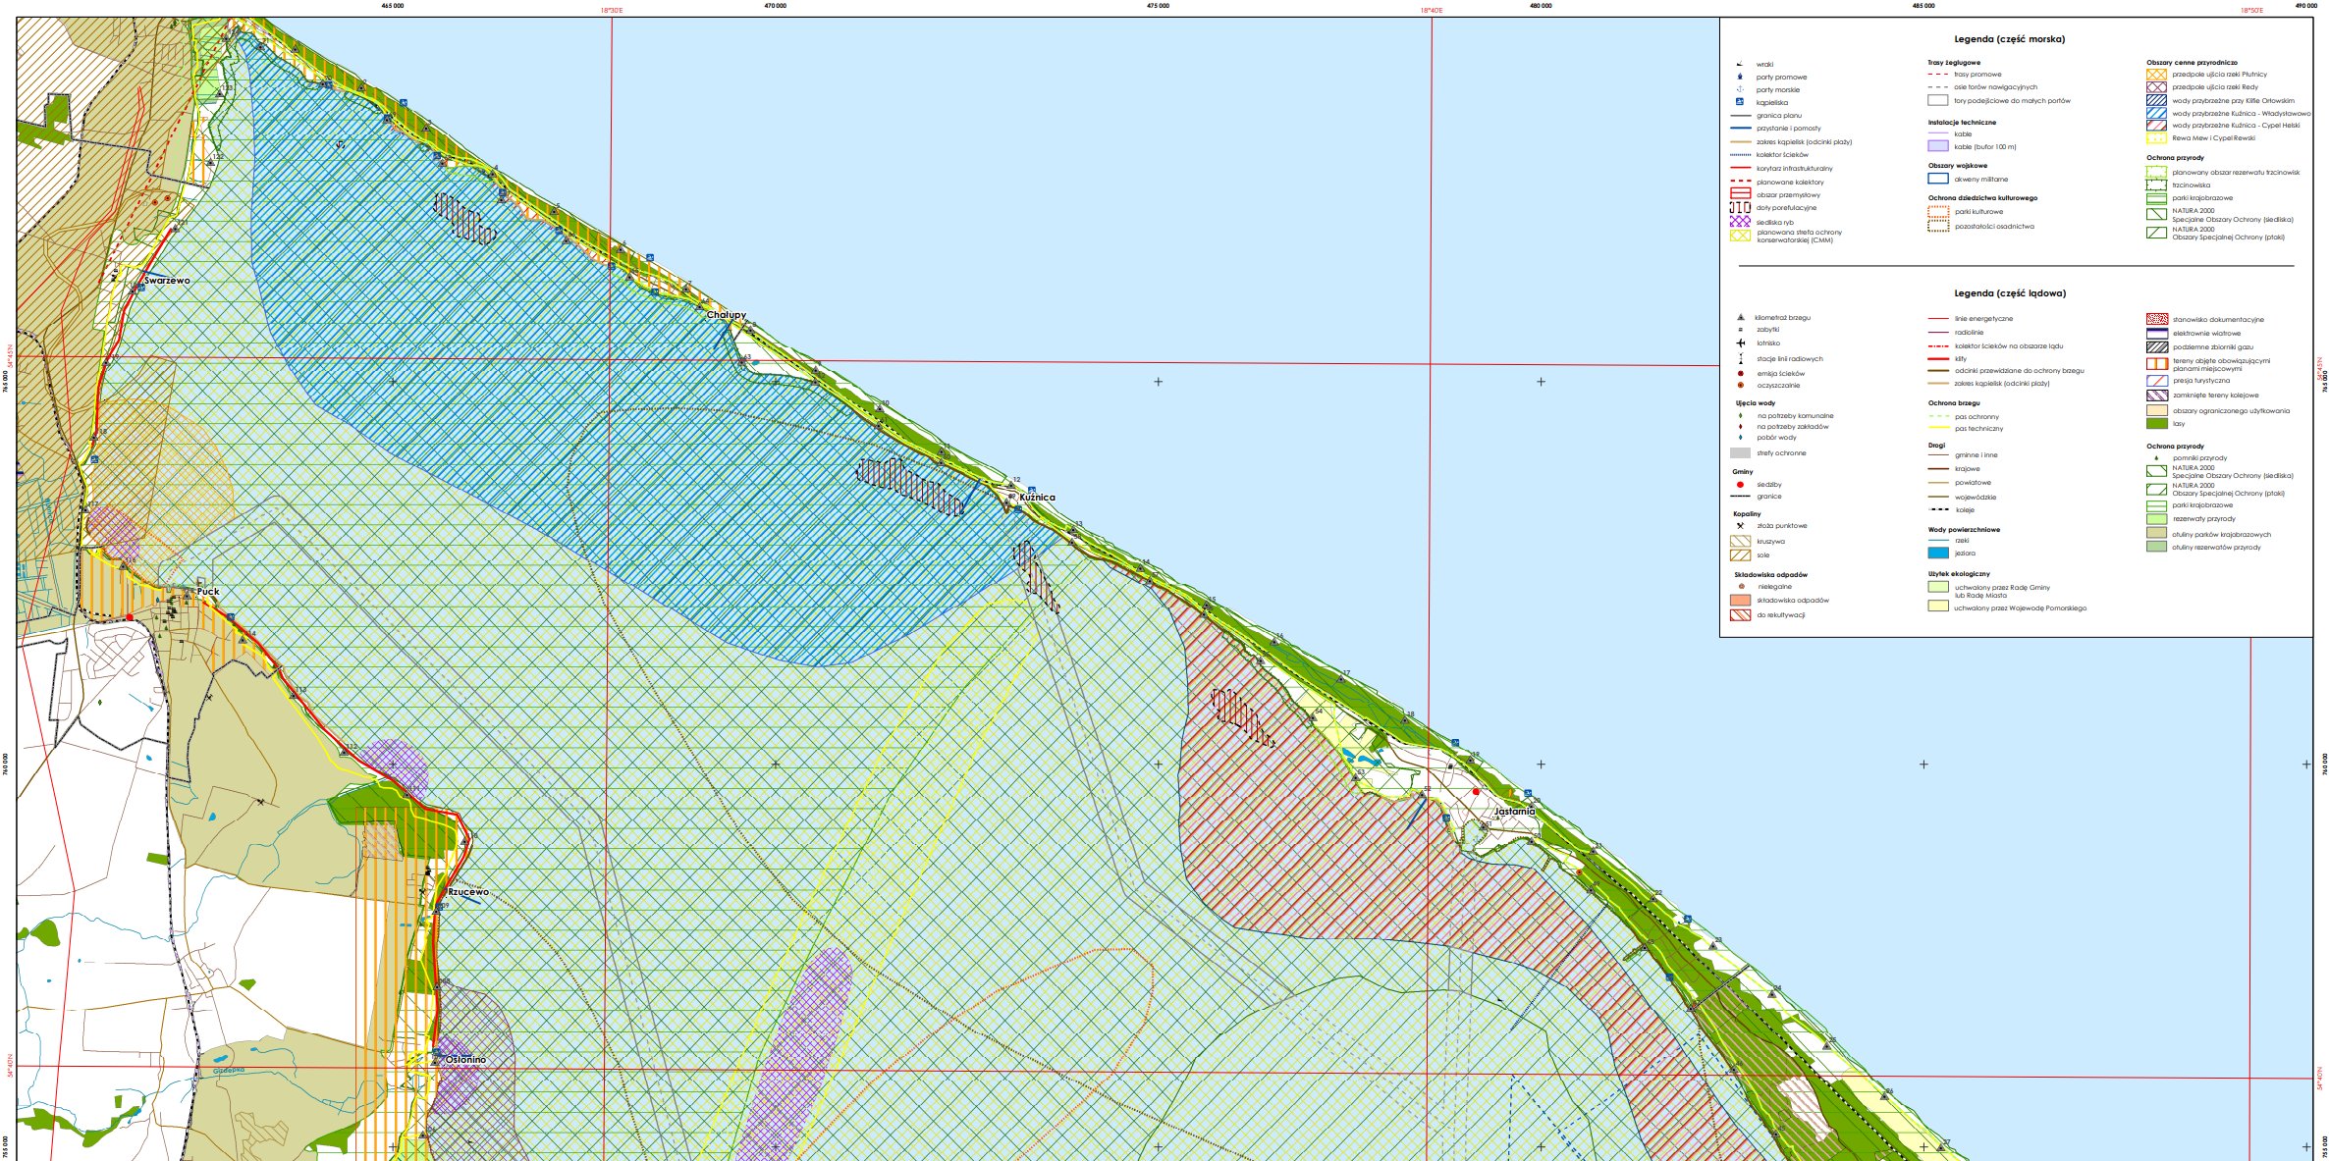
Task: Click the Swarzewo town label on map
Action: tap(167, 281)
